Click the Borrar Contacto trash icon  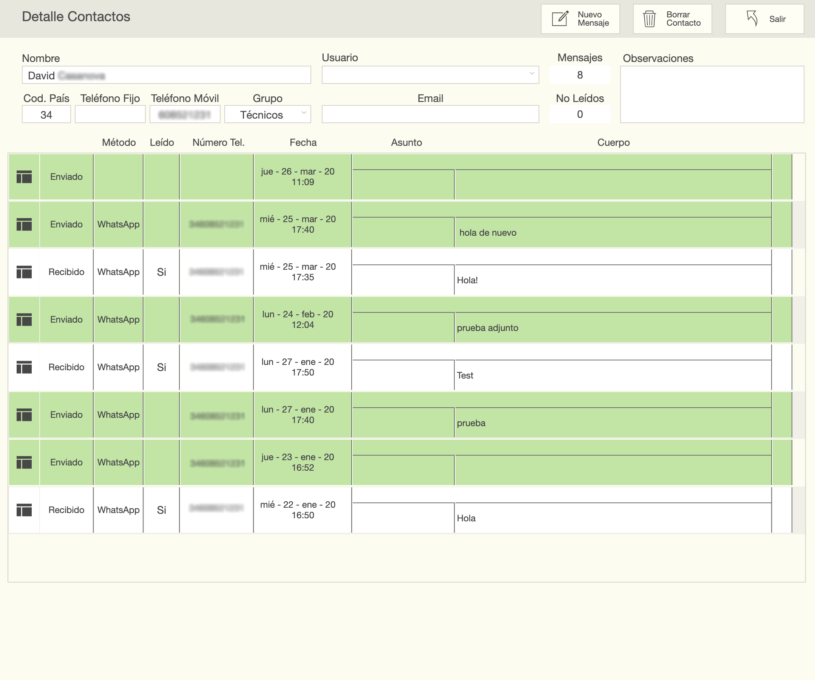pyautogui.click(x=649, y=19)
